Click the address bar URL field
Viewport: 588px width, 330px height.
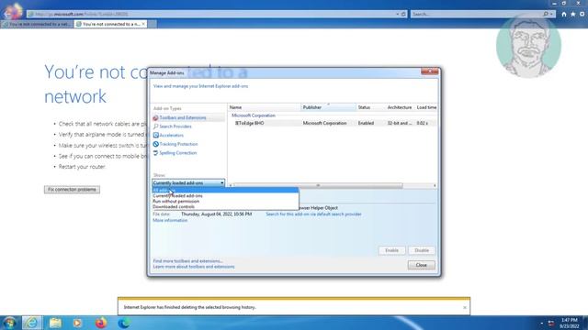[x=210, y=15]
